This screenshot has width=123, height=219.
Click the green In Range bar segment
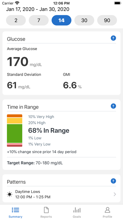click(15, 133)
